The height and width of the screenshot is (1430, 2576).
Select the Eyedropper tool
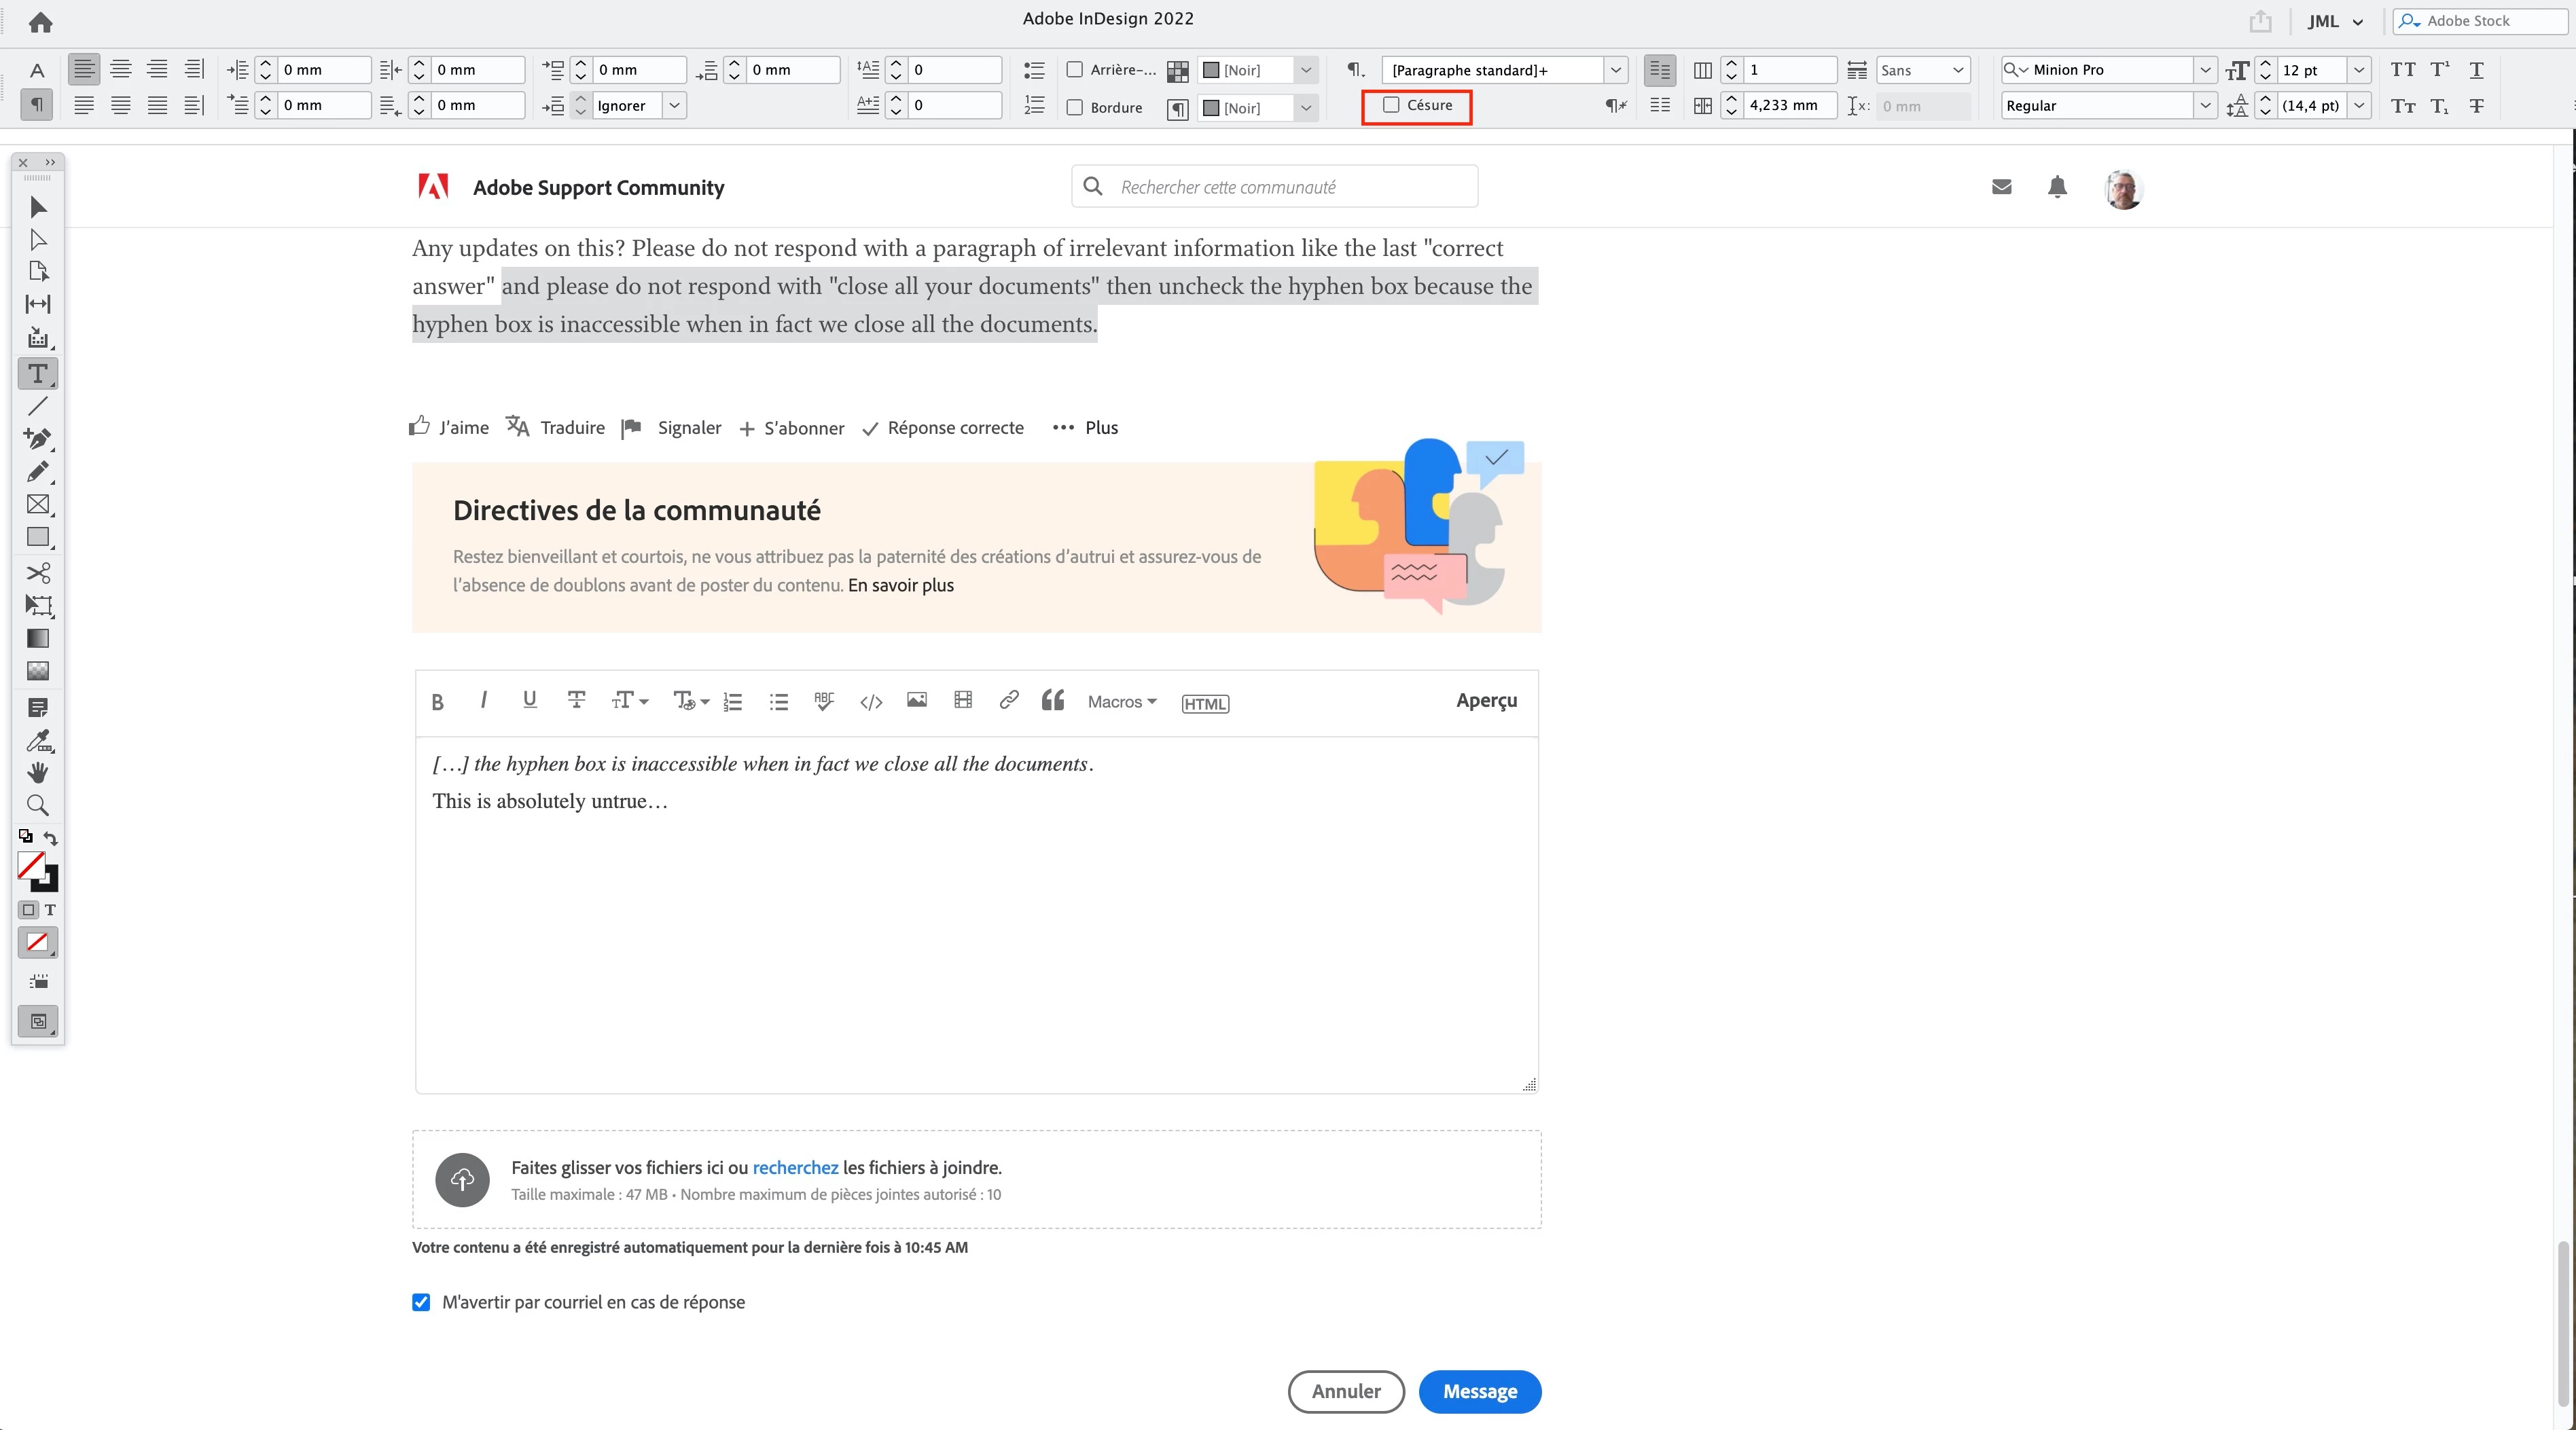click(38, 741)
